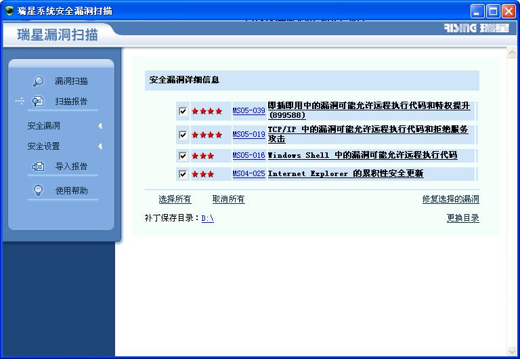520x359 pixels.
Task: Toggle the MS05-016 vulnerability checkbox
Action: point(183,156)
